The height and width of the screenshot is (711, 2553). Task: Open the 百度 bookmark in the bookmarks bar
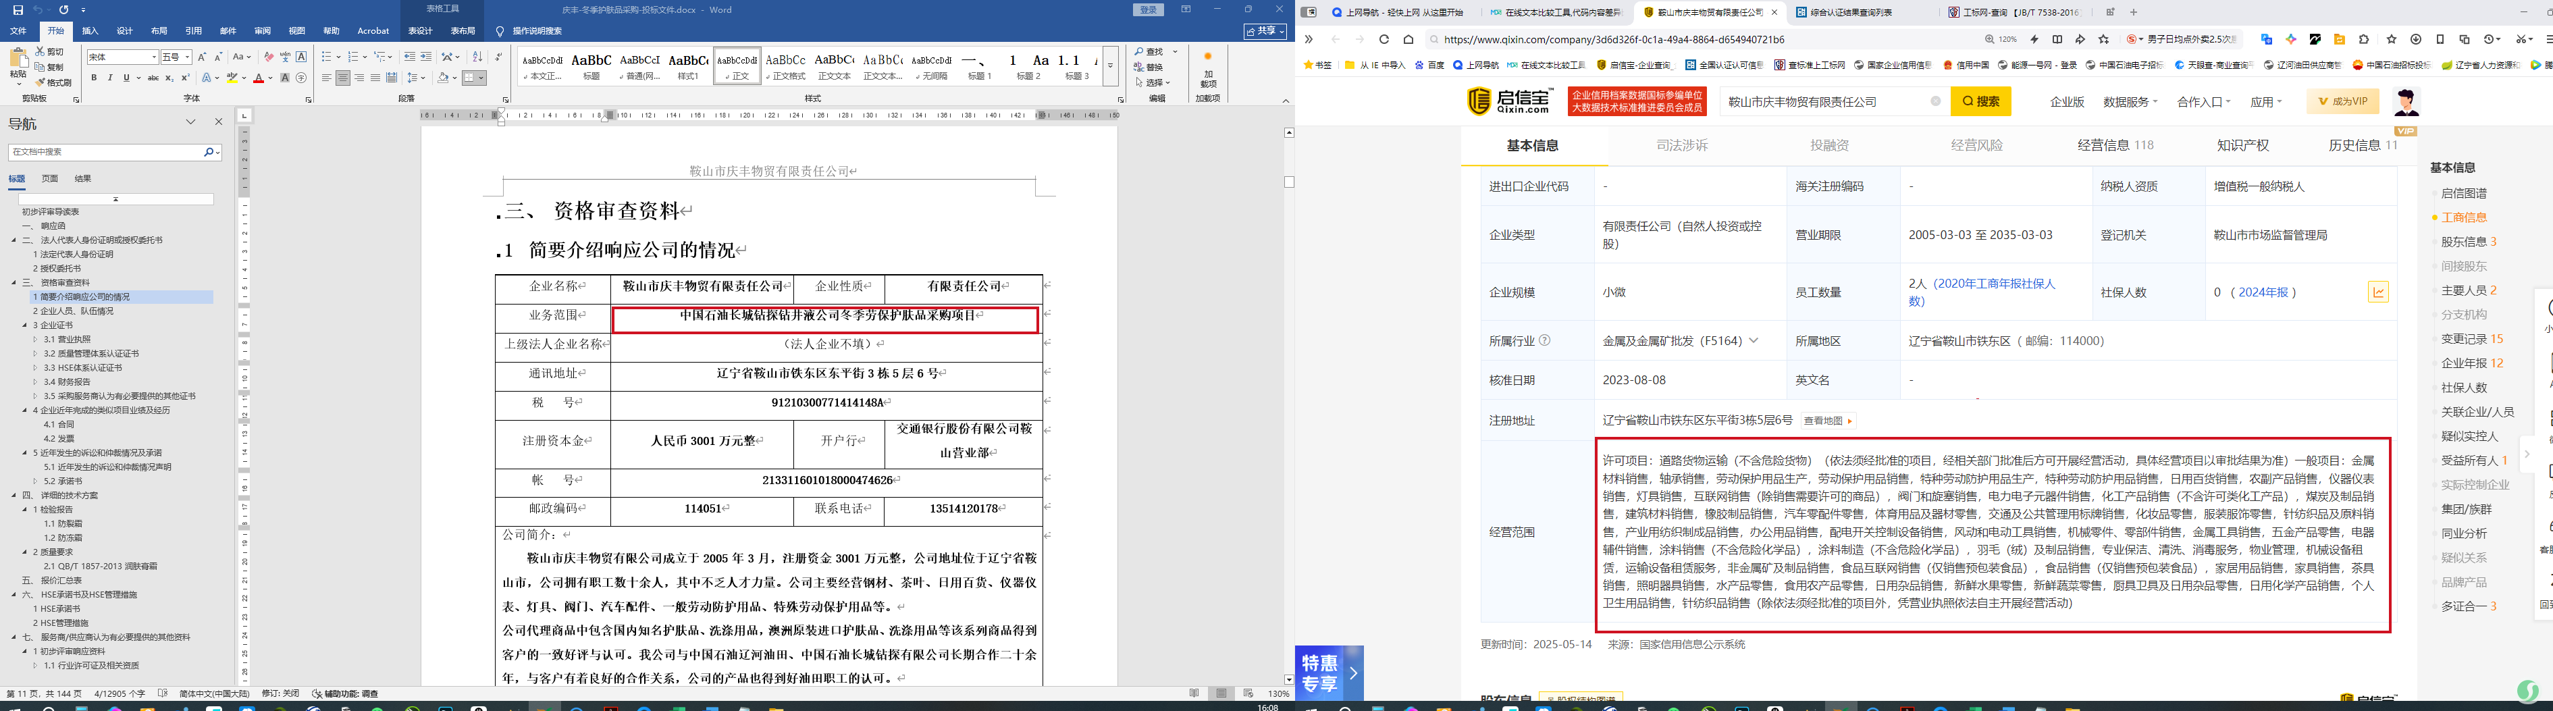(1429, 65)
